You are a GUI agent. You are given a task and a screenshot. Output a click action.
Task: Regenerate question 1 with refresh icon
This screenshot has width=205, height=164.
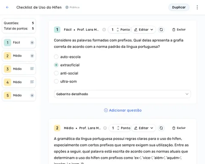point(161,29)
